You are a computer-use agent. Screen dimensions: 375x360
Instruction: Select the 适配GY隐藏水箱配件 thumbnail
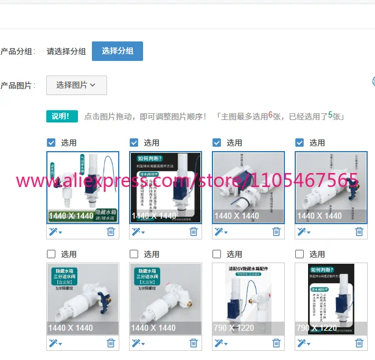pyautogui.click(x=248, y=299)
